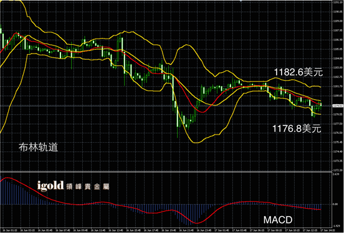Select the 布林轨道 chart label

(x=38, y=147)
